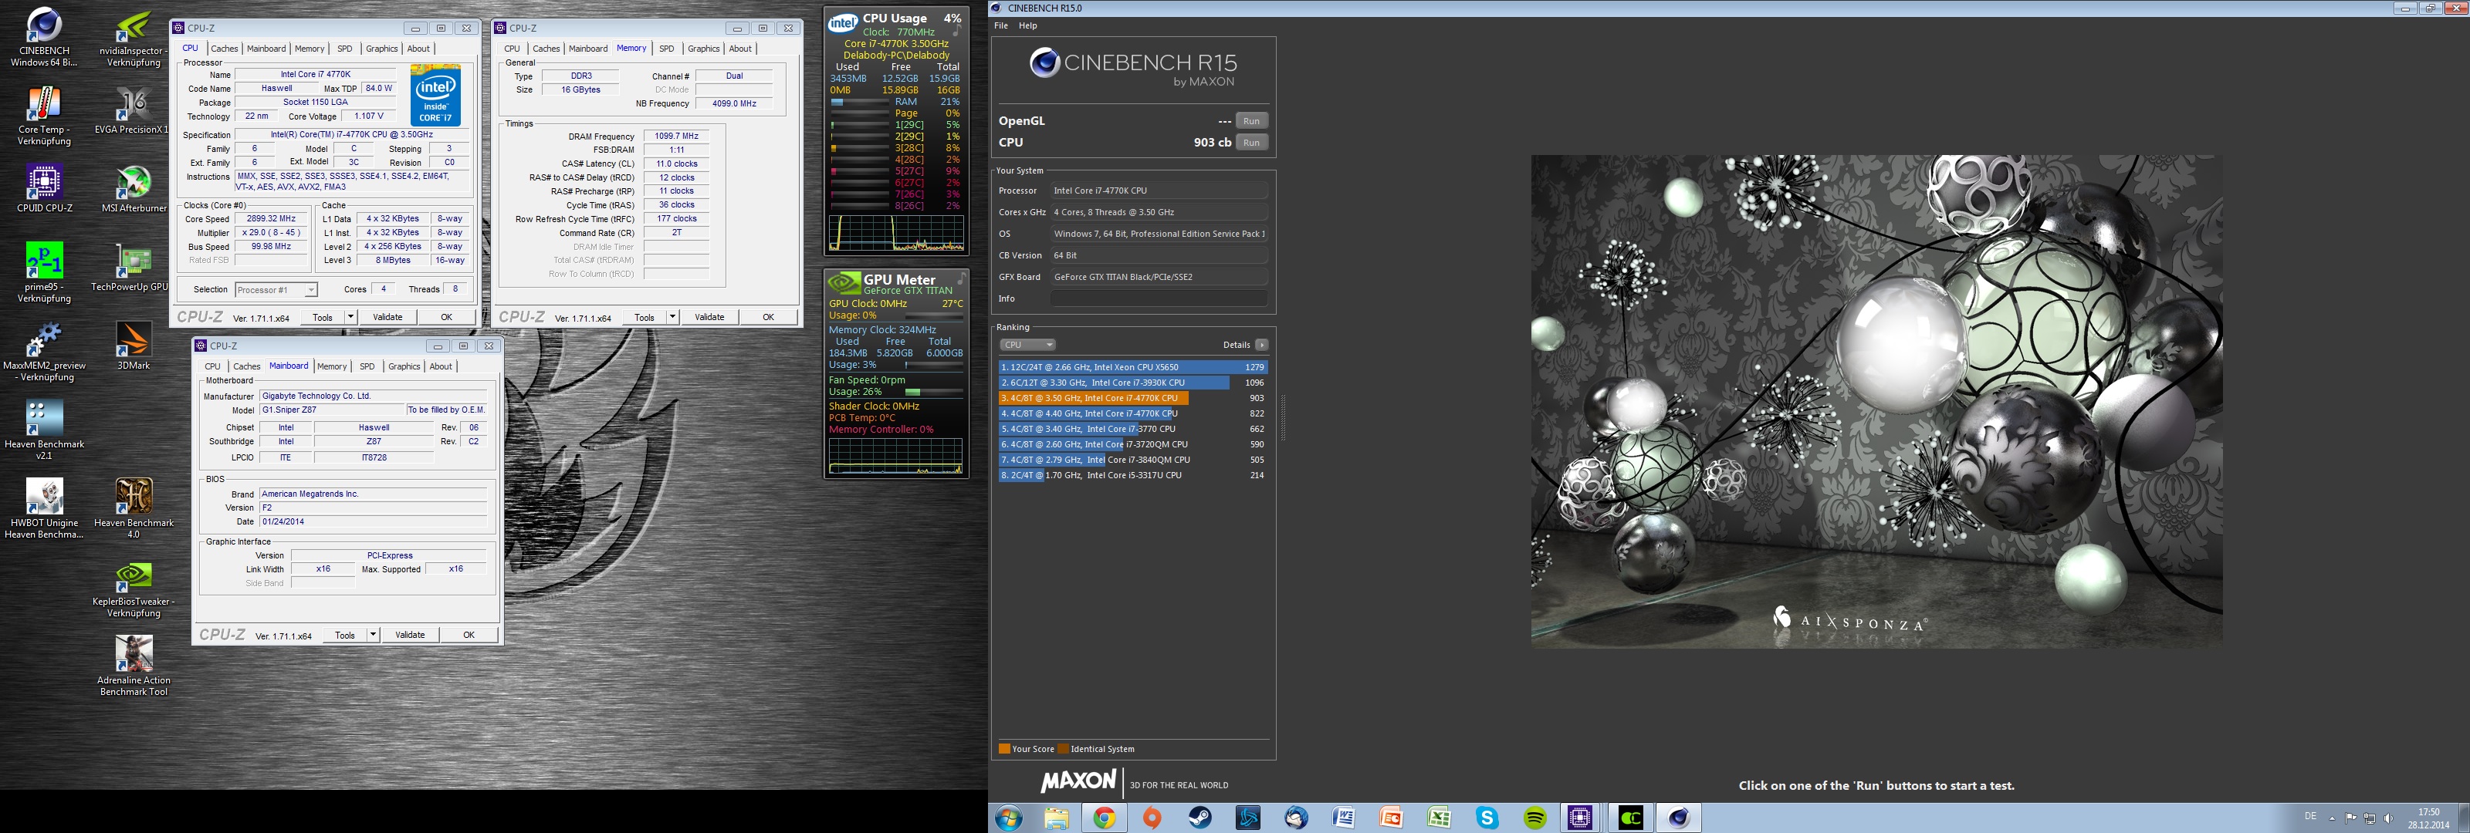The image size is (2470, 833).
Task: Launch Microsoft Excel from the taskbar
Action: 1440,818
